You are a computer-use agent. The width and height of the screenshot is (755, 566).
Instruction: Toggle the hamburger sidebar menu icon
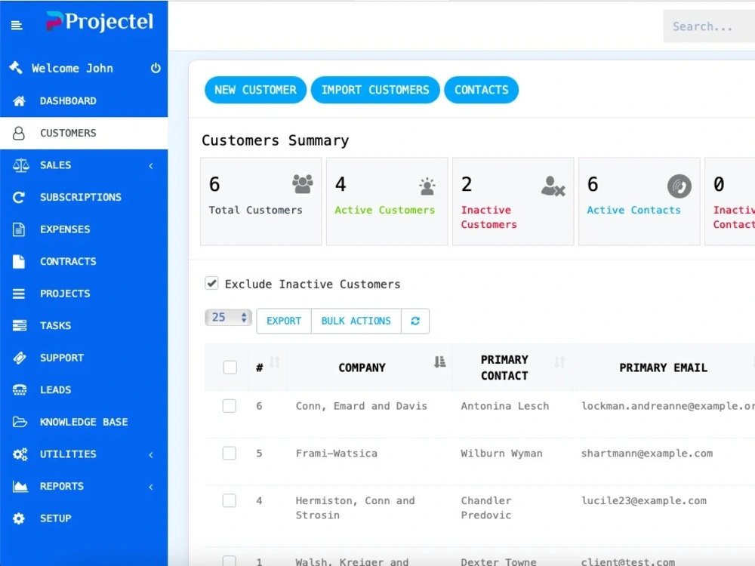click(17, 25)
